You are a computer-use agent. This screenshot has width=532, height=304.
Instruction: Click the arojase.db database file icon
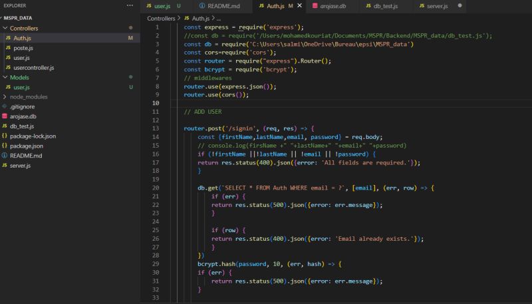(5, 116)
